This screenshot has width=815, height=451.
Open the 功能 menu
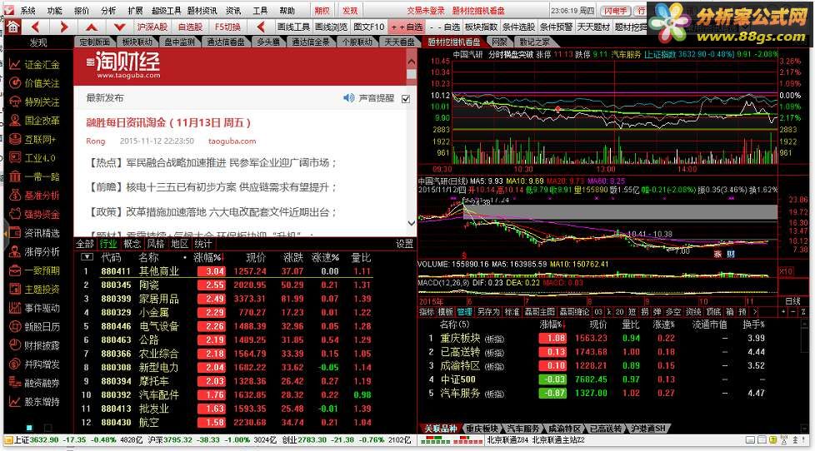pyautogui.click(x=54, y=10)
